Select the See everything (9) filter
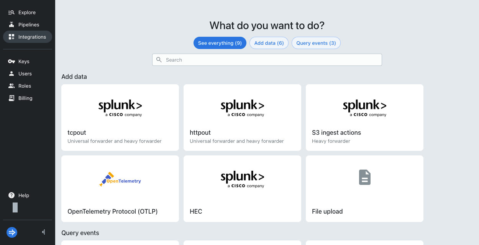The height and width of the screenshot is (245, 479). pyautogui.click(x=220, y=43)
